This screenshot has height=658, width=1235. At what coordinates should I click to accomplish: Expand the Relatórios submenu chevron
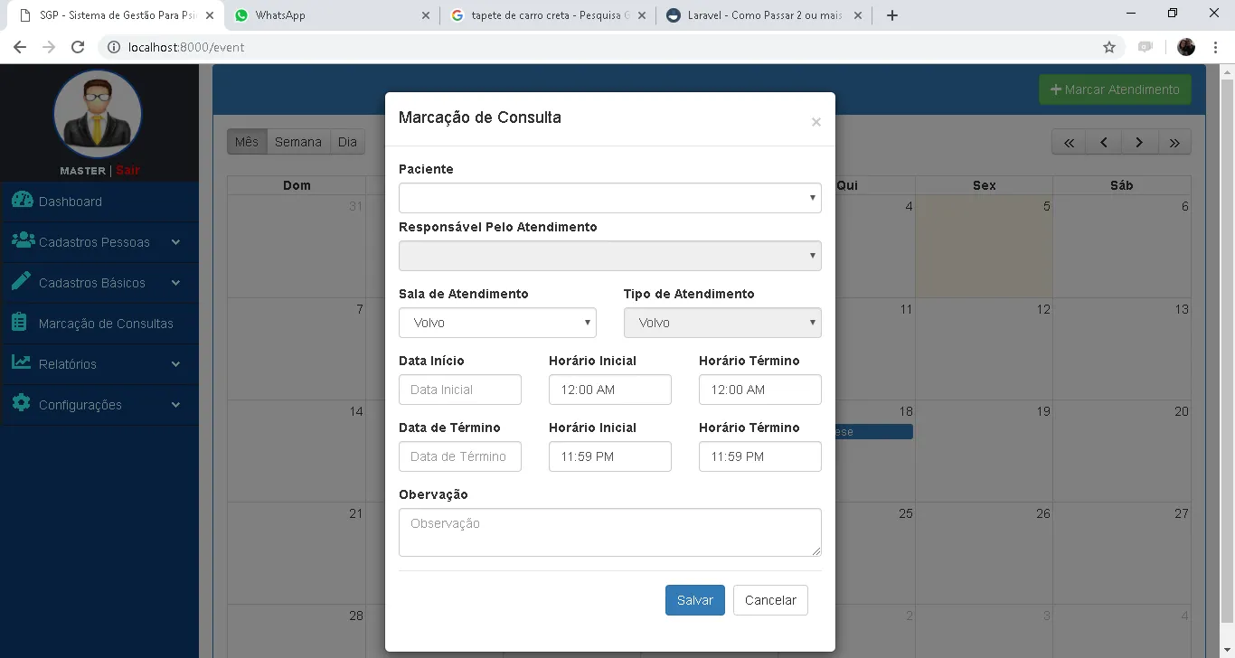tap(175, 364)
